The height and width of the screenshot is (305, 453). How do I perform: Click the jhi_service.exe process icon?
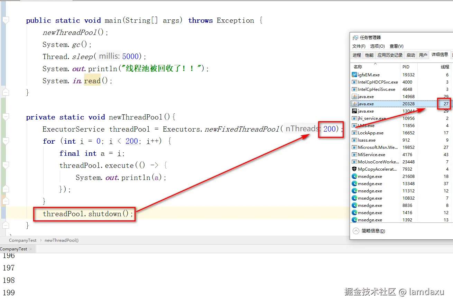[354, 118]
